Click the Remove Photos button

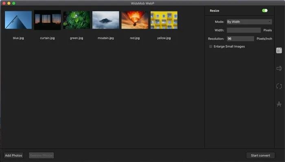coord(41,155)
